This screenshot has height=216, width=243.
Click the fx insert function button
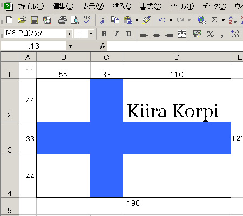point(103,46)
